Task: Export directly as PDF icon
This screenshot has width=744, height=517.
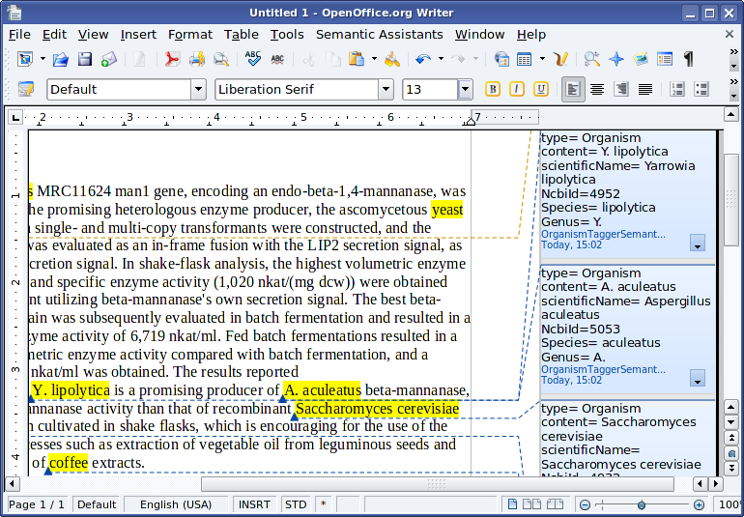Action: (x=172, y=59)
